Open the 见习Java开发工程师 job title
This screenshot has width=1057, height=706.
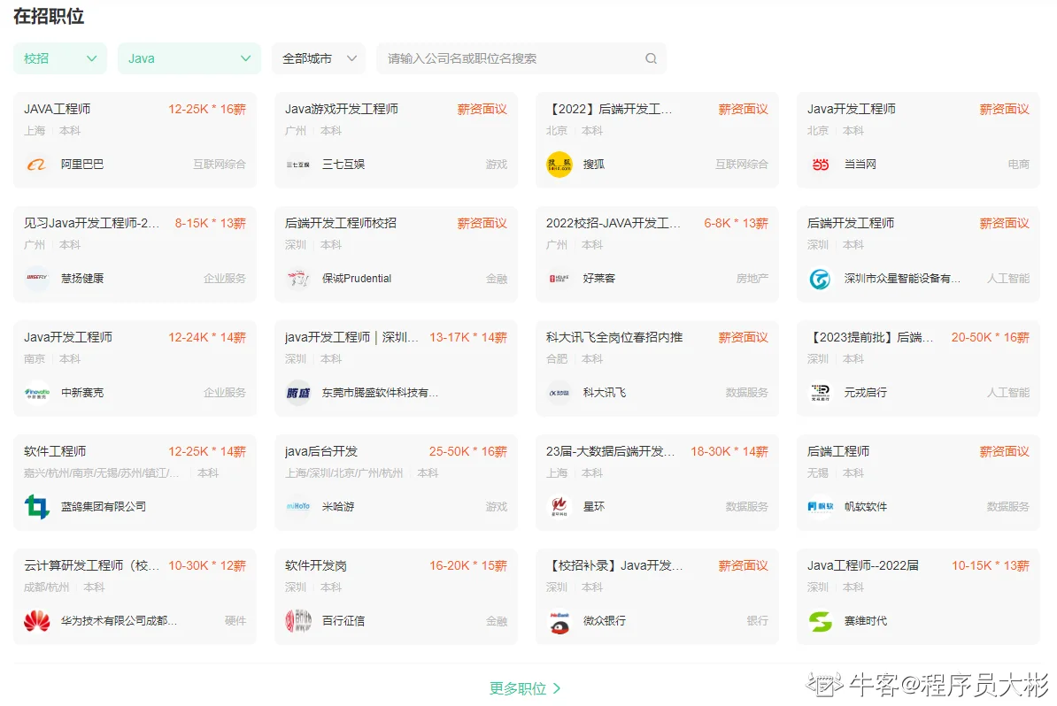tap(92, 223)
